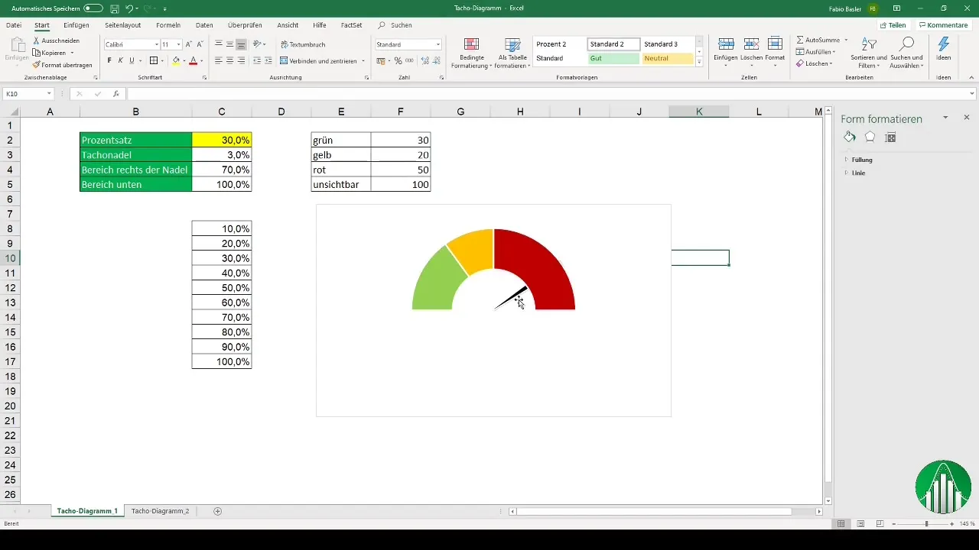Switch to the Einfügen ribbon tab
979x550 pixels.
click(x=76, y=25)
